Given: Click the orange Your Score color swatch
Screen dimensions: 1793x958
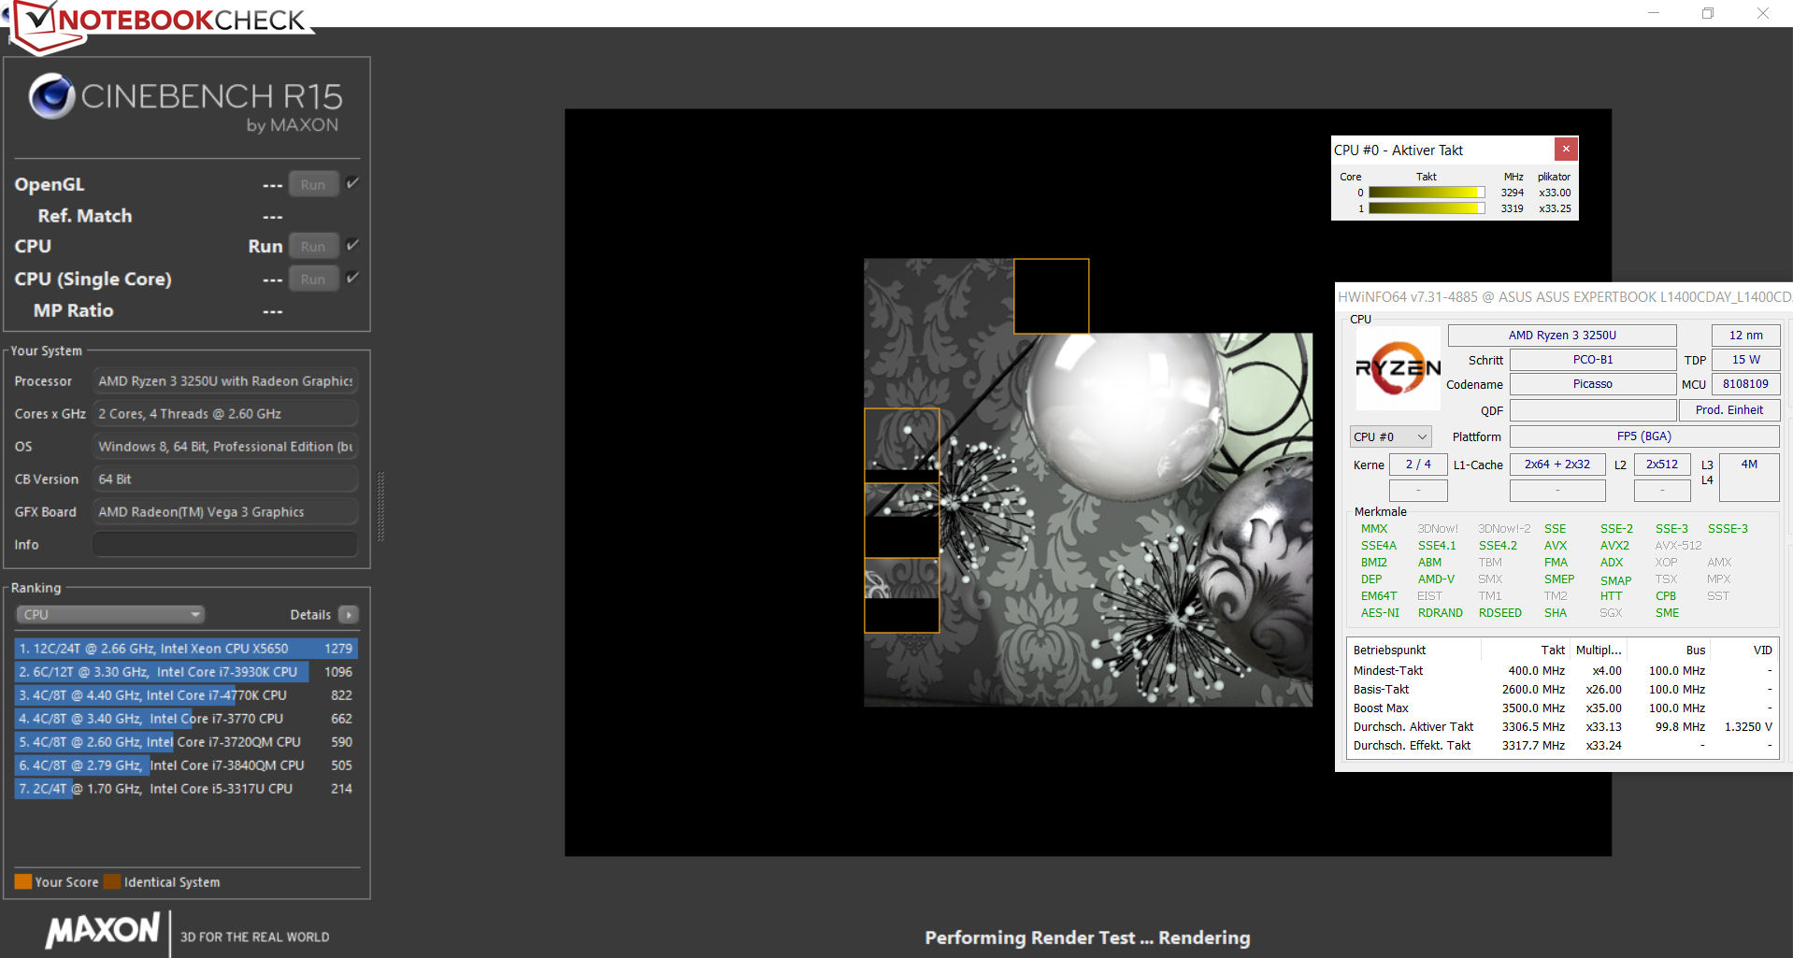Looking at the screenshot, I should pyautogui.click(x=23, y=881).
